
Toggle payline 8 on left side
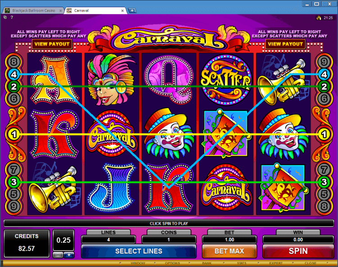click(x=14, y=62)
